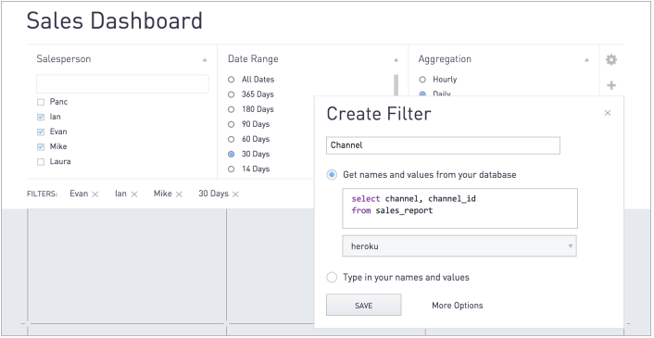Click the plus icon to add filter
654x338 pixels.
coord(611,85)
